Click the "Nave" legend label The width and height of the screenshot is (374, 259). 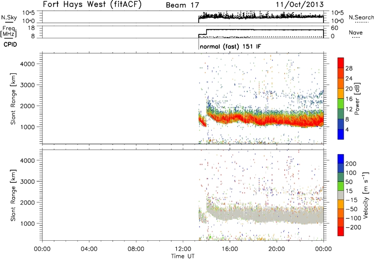pyautogui.click(x=355, y=32)
